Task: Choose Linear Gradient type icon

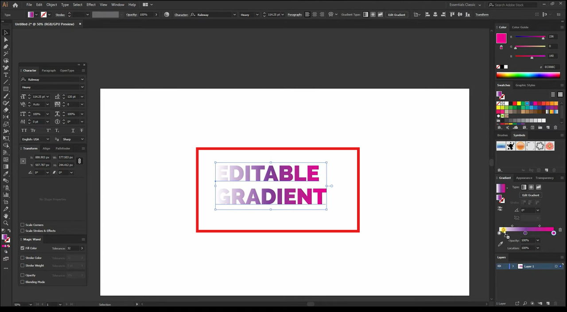Action: pyautogui.click(x=524, y=187)
